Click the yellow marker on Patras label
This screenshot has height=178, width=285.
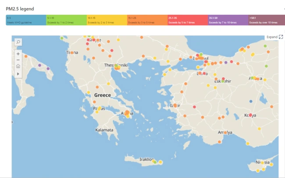[99, 109]
